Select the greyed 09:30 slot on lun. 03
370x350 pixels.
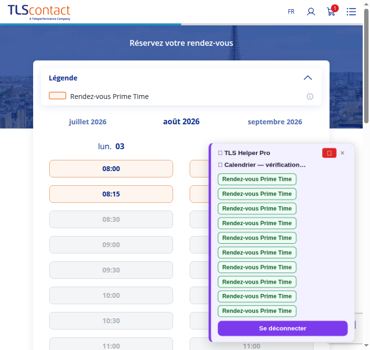pos(111,270)
